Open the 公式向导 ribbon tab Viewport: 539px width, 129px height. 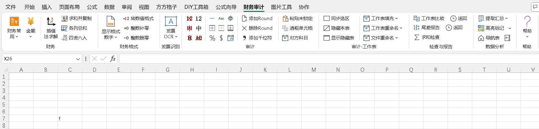click(226, 7)
